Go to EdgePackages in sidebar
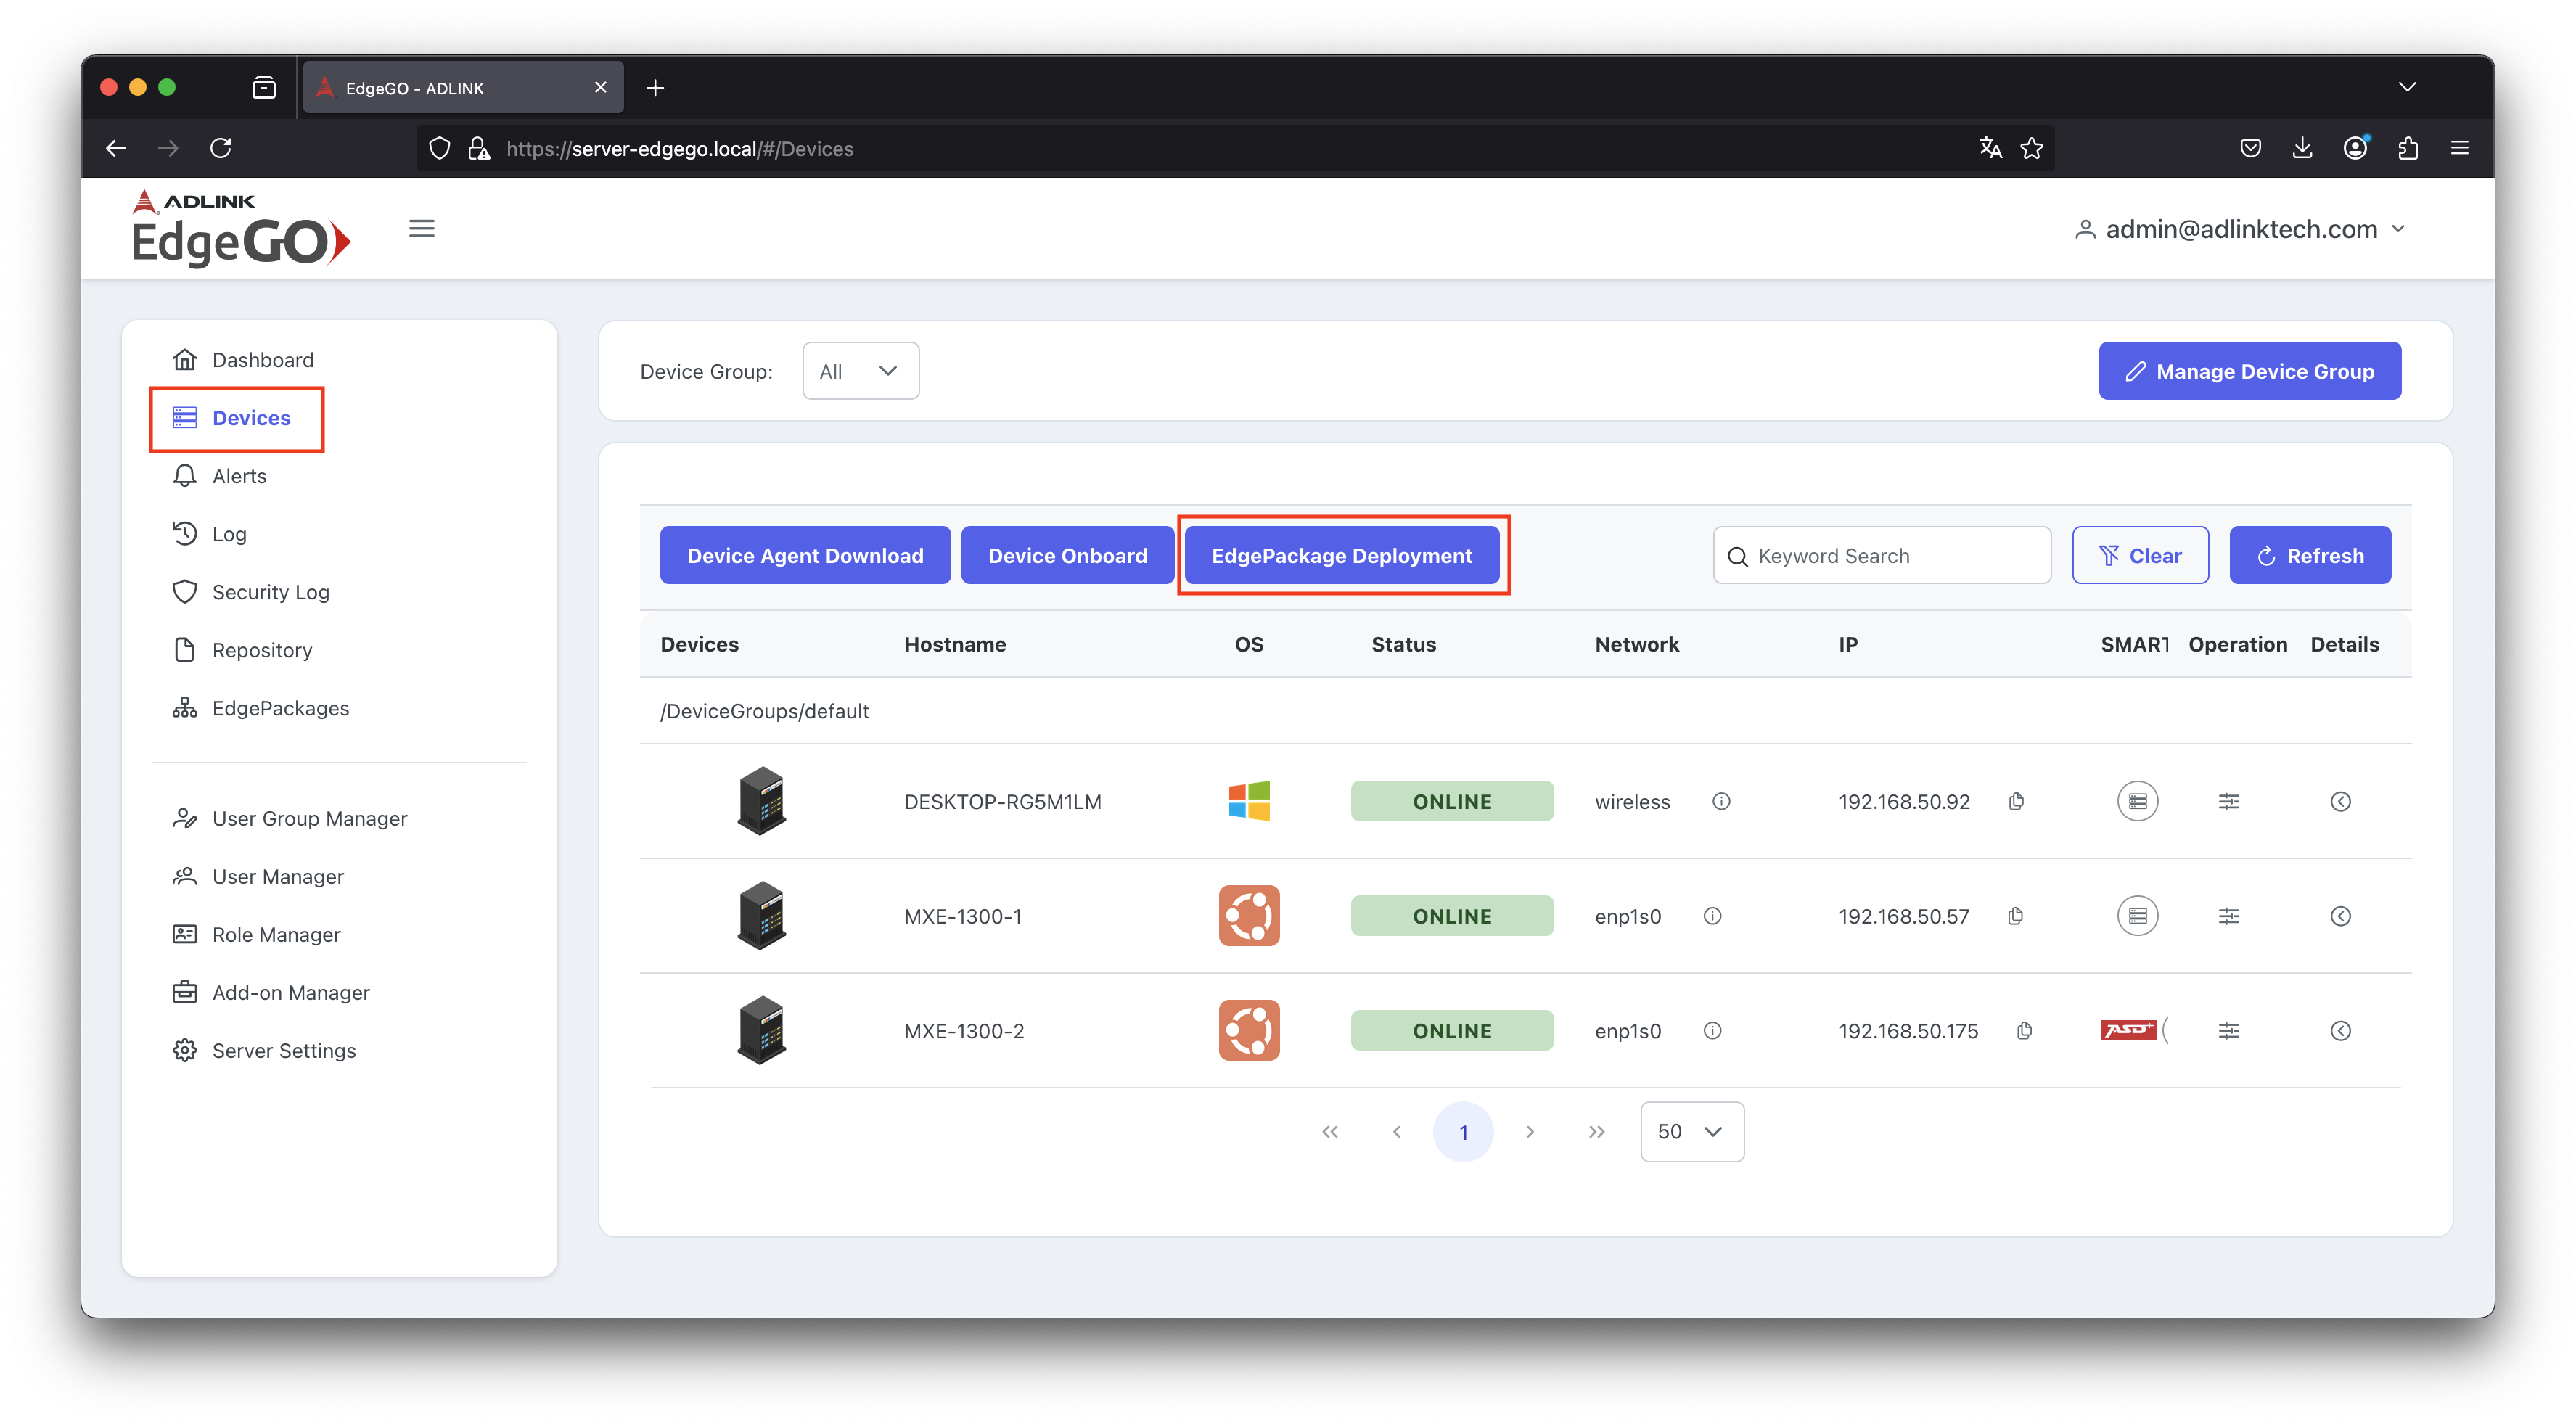The image size is (2576, 1425). [x=280, y=708]
